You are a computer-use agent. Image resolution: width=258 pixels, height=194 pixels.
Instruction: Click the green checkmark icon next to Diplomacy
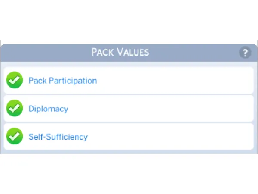tap(15, 109)
